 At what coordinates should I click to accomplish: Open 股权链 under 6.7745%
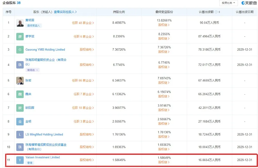(x=164, y=67)
